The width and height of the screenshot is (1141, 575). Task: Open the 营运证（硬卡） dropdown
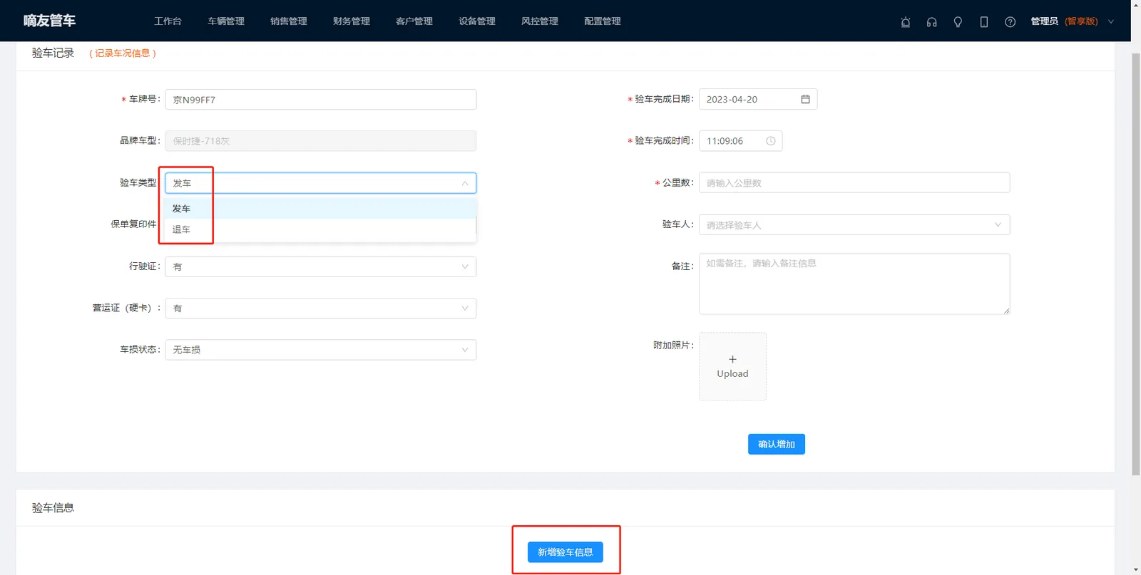321,308
